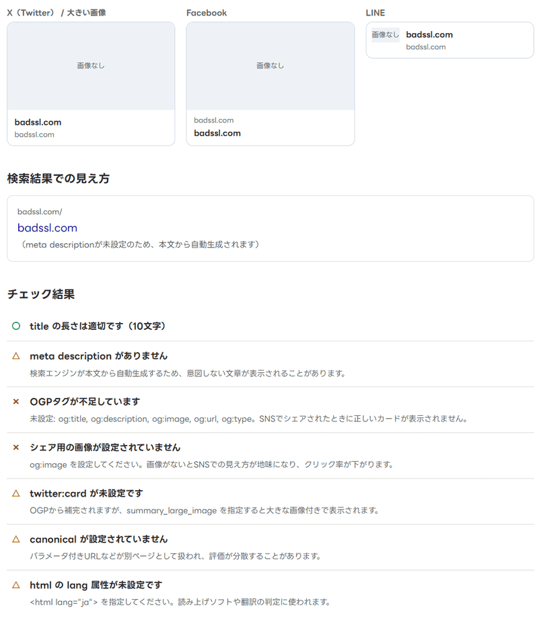Image resolution: width=541 pixels, height=622 pixels.
Task: Click the パラメータ付きURL explanation line
Action: (176, 556)
